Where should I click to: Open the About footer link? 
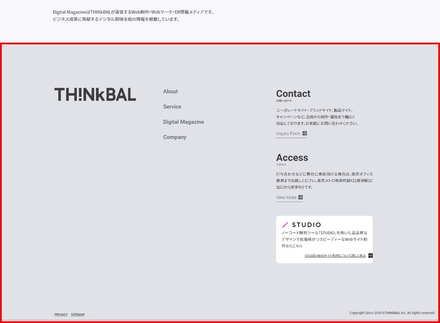(x=170, y=91)
